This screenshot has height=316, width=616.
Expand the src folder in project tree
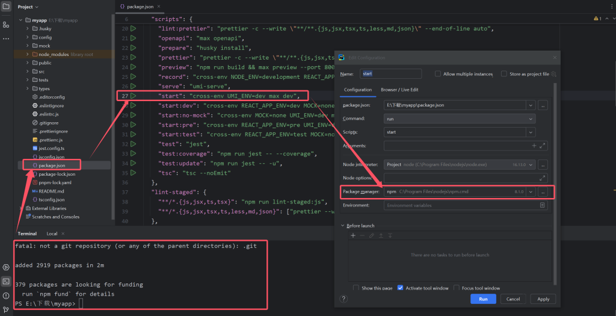pos(28,72)
